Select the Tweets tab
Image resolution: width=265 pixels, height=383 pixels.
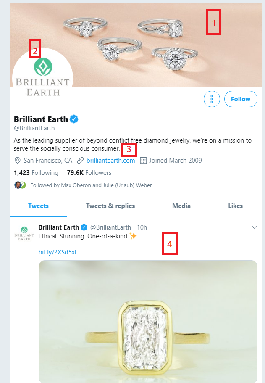[38, 206]
